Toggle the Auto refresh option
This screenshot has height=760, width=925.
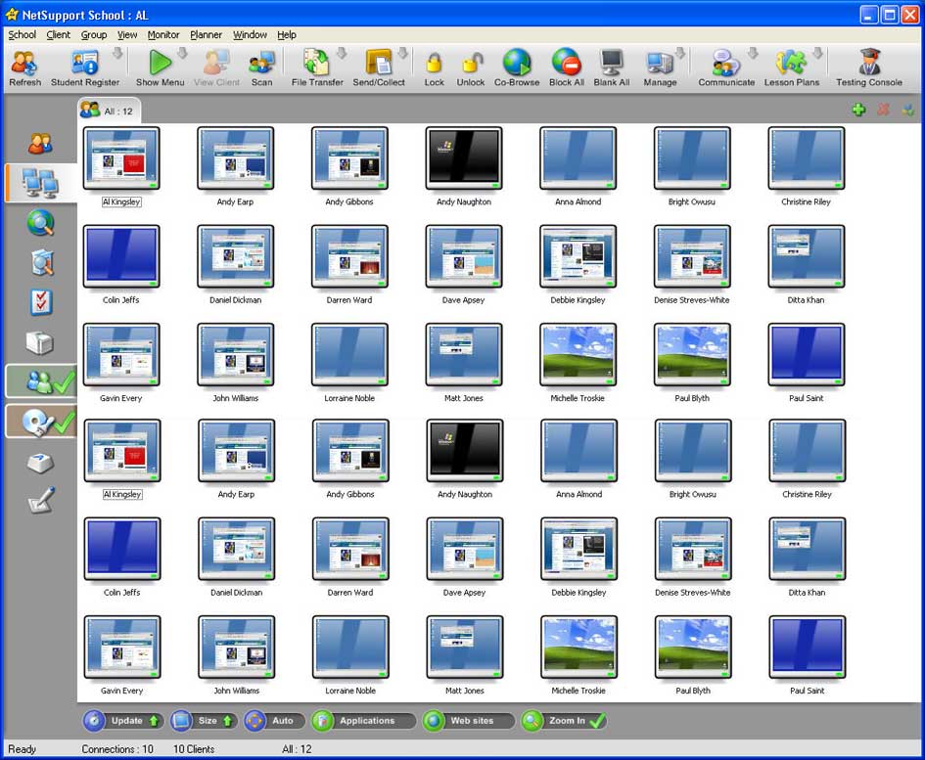pos(274,721)
